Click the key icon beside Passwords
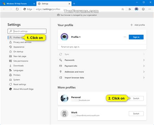154x125 pixels. tap(61, 60)
